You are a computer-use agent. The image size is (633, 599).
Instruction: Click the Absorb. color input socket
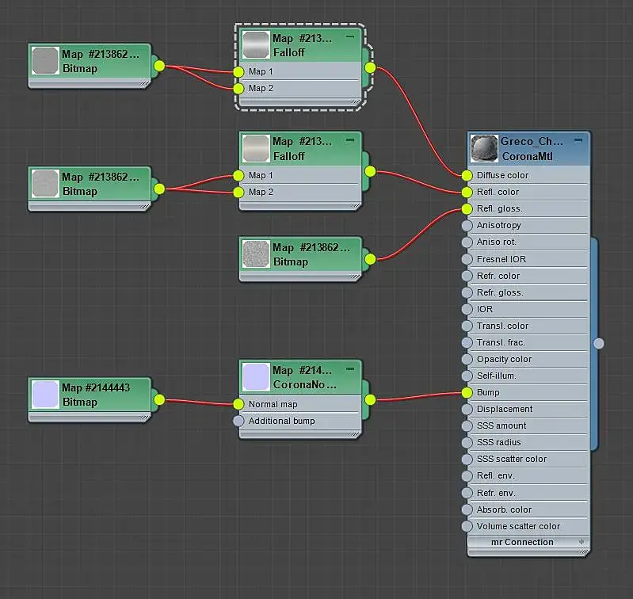tap(467, 509)
